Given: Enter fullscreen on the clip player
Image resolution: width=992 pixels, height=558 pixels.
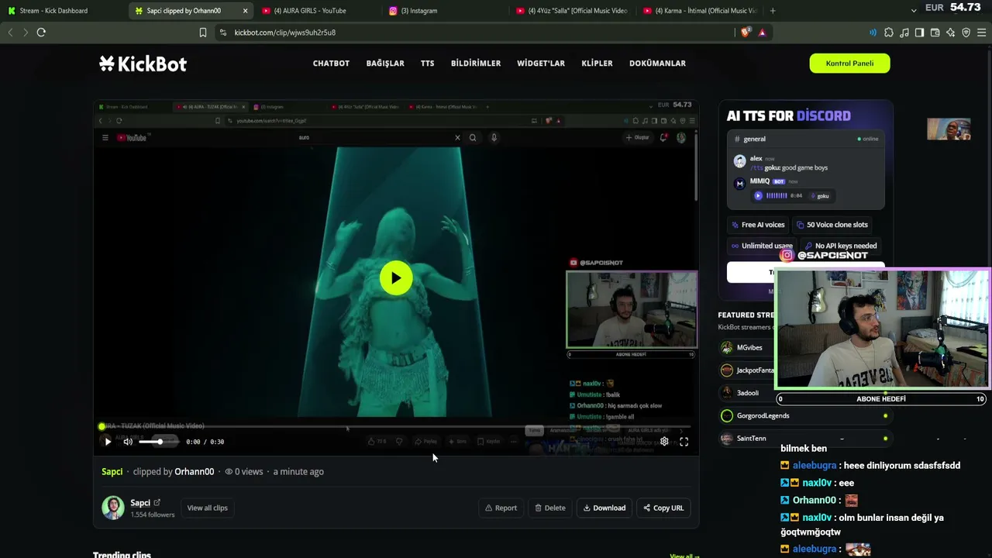Looking at the screenshot, I should (x=684, y=442).
